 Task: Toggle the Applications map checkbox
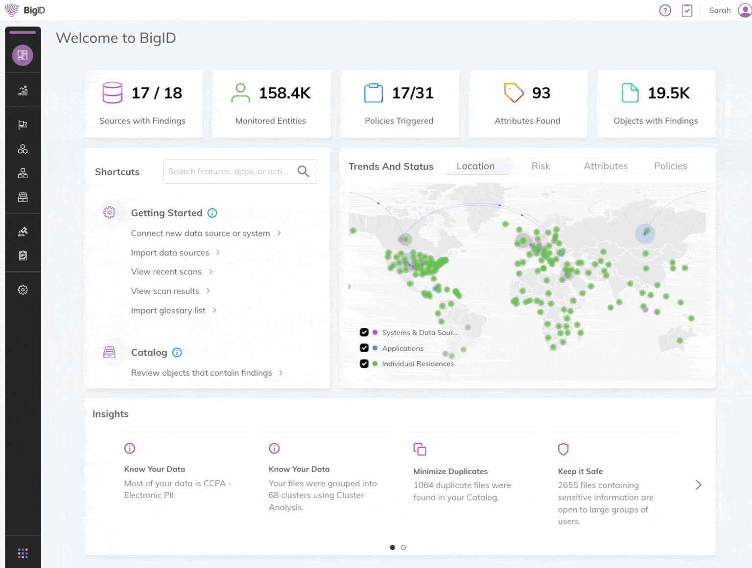364,348
